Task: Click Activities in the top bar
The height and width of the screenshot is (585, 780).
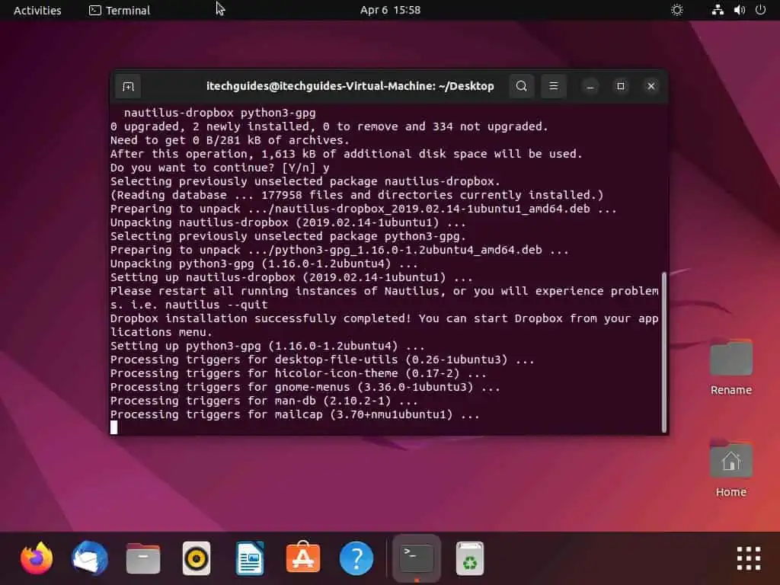Action: tap(37, 10)
